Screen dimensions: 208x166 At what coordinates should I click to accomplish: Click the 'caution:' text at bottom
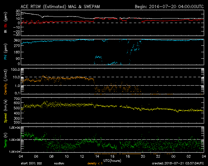click(59, 163)
